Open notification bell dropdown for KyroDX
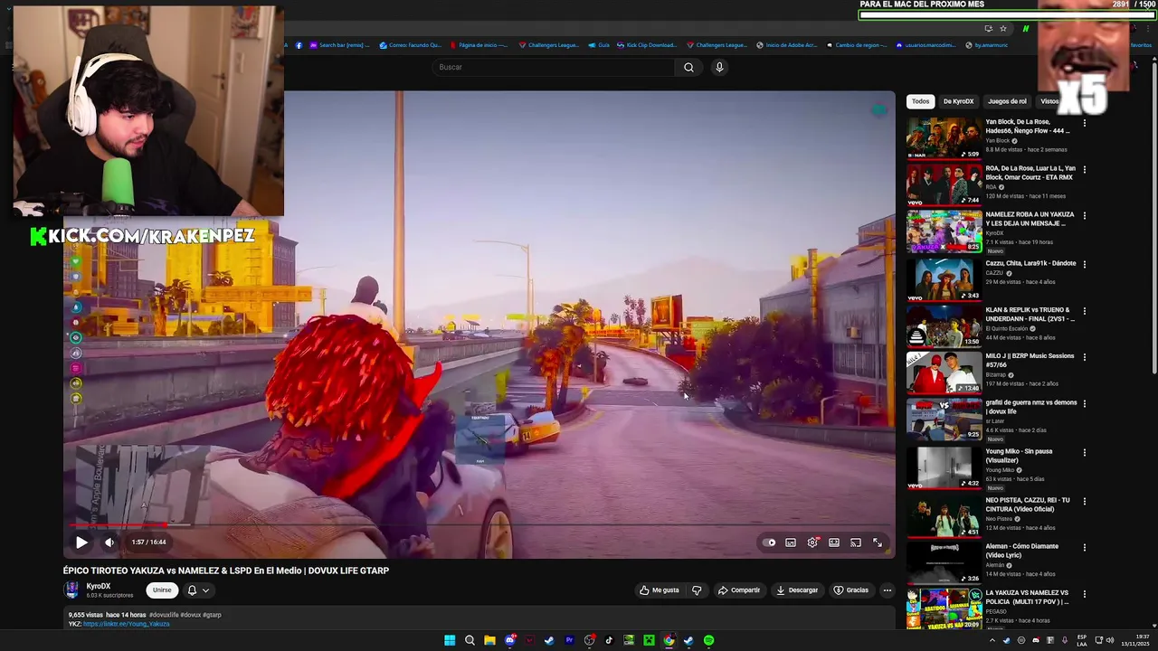This screenshot has width=1158, height=651. 198,590
